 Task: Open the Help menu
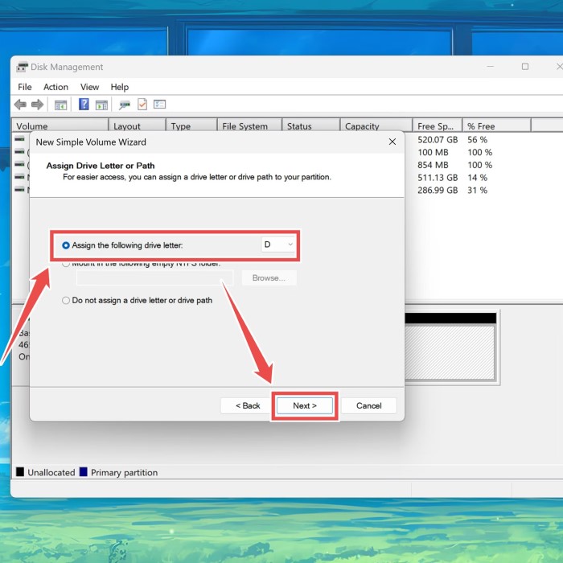pos(120,87)
